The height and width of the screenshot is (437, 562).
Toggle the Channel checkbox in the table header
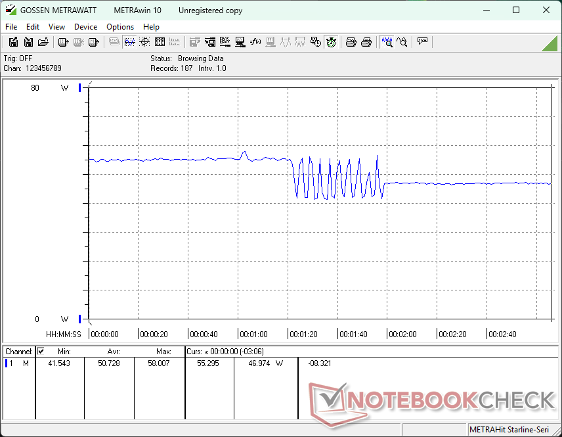(41, 351)
